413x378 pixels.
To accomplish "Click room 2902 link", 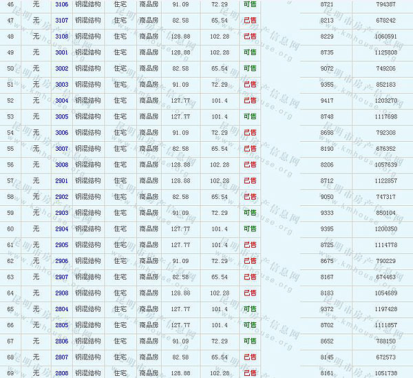I will click(x=61, y=197).
